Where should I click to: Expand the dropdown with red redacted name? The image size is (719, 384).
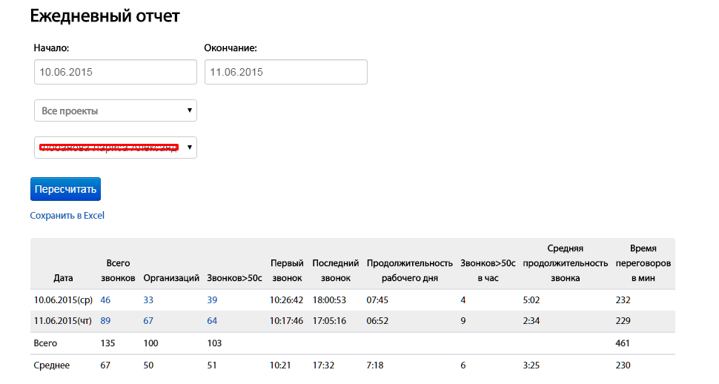tap(115, 148)
